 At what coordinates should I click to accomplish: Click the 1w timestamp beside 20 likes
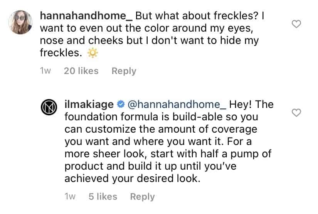(45, 71)
